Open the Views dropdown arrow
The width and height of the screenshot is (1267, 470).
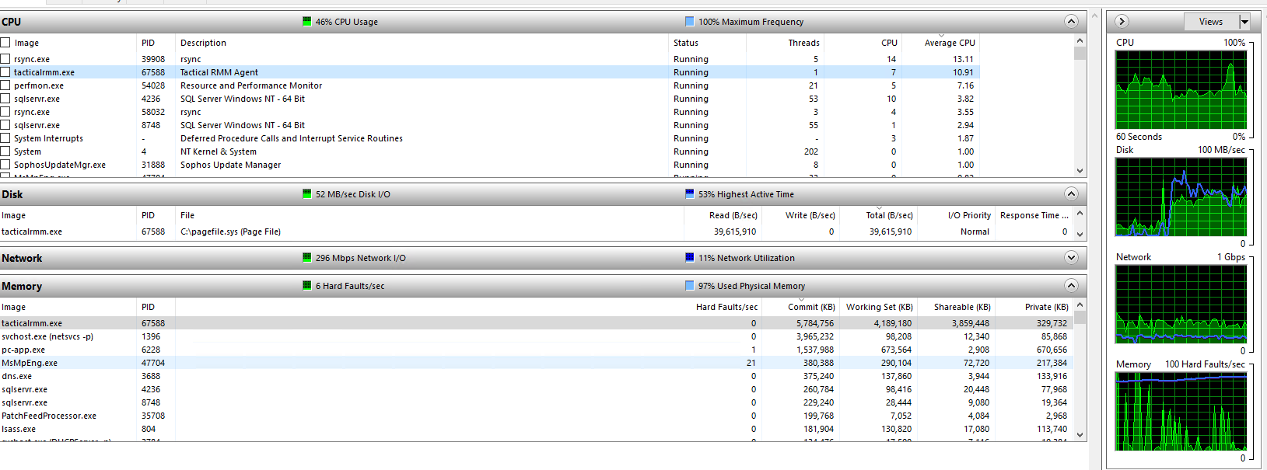pyautogui.click(x=1244, y=22)
